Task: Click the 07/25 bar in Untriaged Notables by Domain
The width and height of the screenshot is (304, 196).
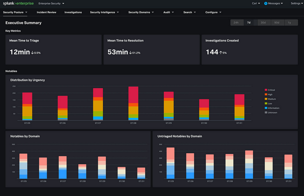Action: (x=171, y=163)
